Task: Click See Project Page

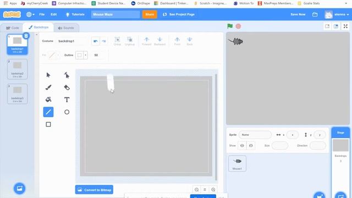Action: [179, 14]
